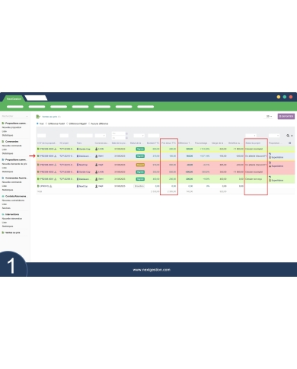297x369 pixels.
Task: Open Commandes in the sidebar menu
Action: (11, 141)
